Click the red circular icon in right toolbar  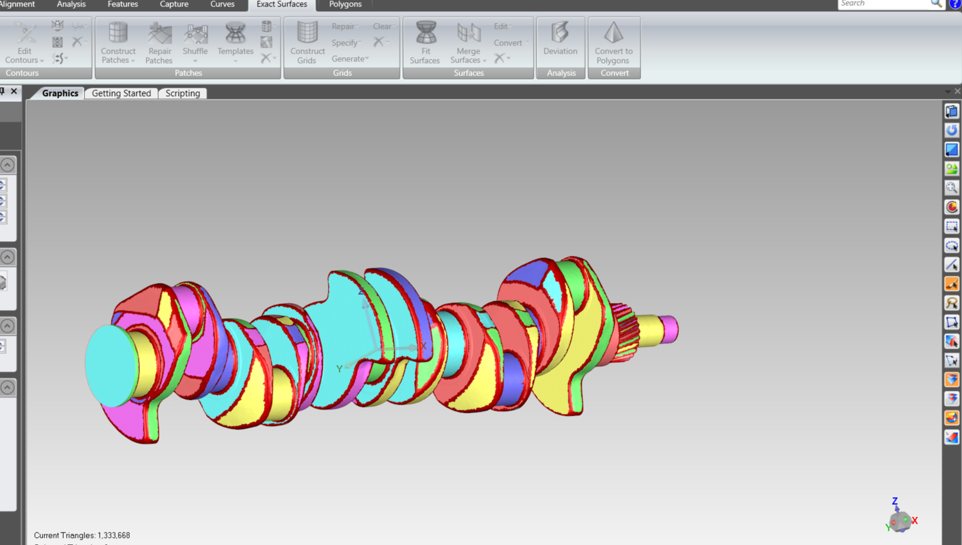[x=951, y=207]
